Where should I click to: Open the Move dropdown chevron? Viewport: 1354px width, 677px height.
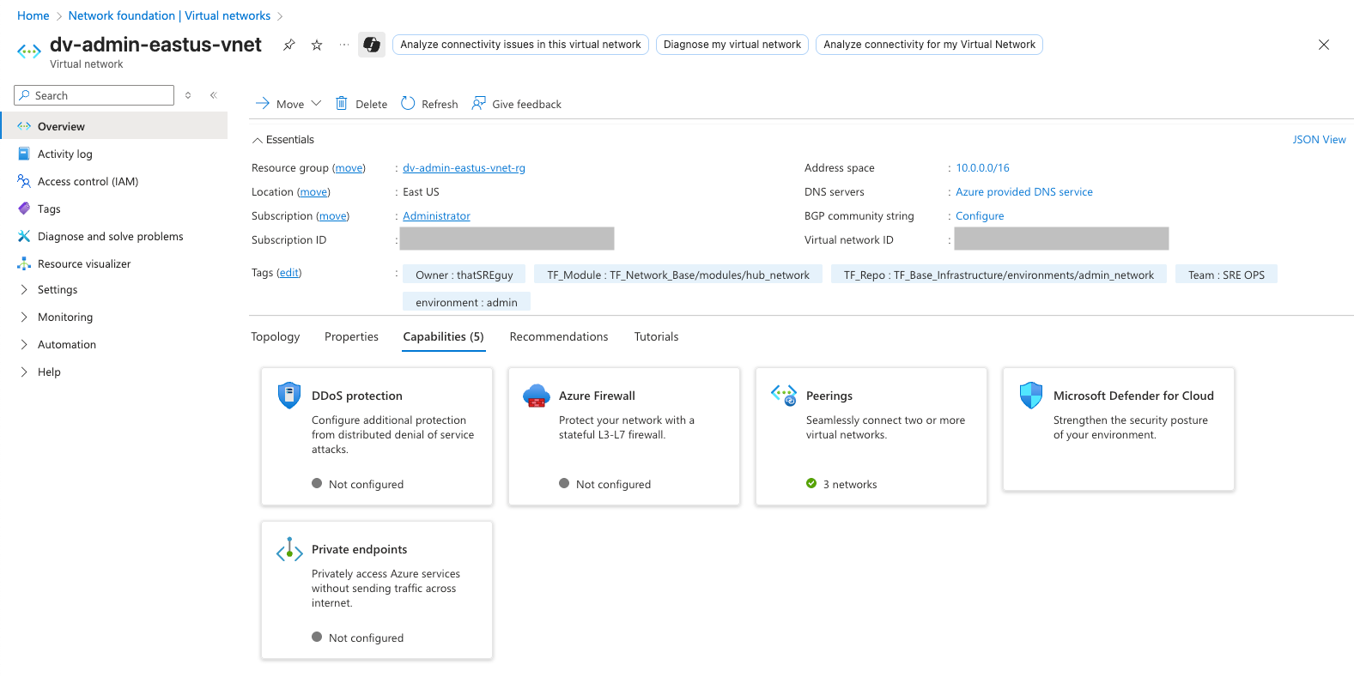[x=316, y=104]
